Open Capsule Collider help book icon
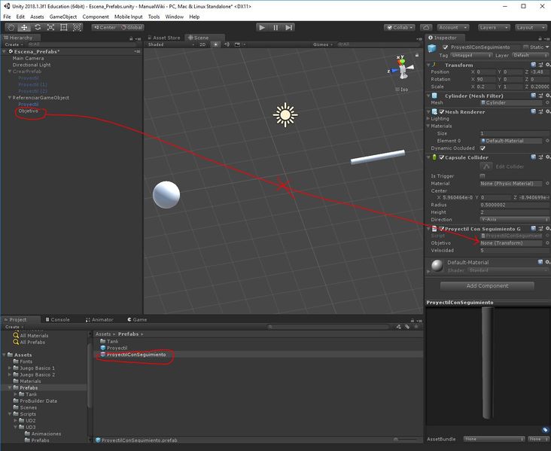The height and width of the screenshot is (451, 551). coord(534,157)
